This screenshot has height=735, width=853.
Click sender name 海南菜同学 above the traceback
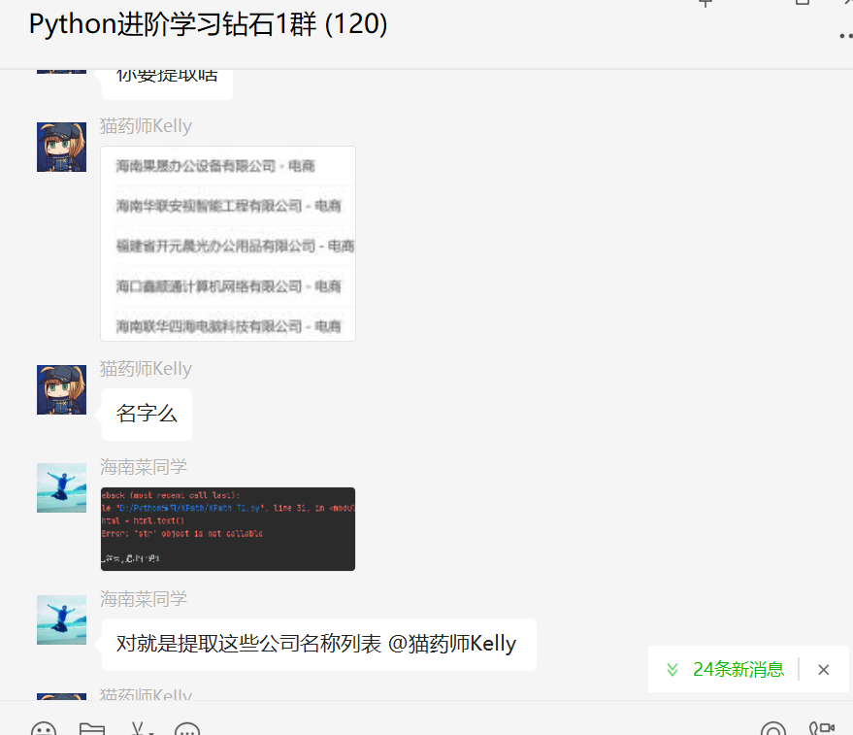pyautogui.click(x=144, y=467)
